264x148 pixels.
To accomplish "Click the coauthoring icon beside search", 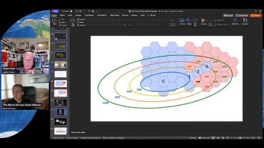I will [260, 11].
